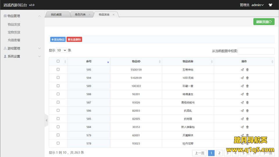Open 物品发放 in the sidebar
This screenshot has height=157, width=279.
click(14, 24)
